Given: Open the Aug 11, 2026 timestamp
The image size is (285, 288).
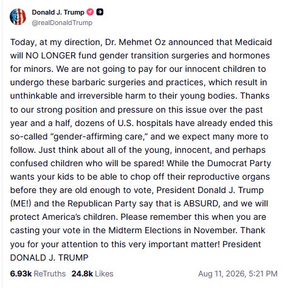Looking at the screenshot, I should coord(238,273).
